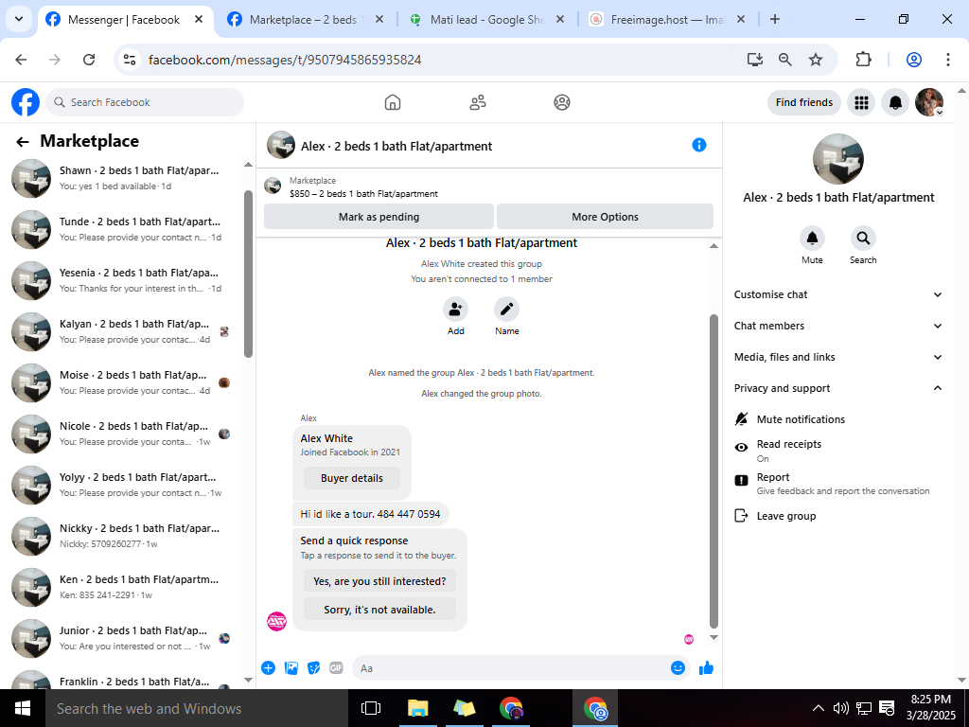Open the notifications bell in Facebook header
This screenshot has height=727, width=969.
click(x=895, y=102)
